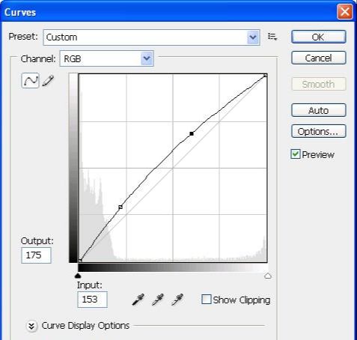Pick the black point eyedropper
This screenshot has width=357, height=340.
pos(138,300)
